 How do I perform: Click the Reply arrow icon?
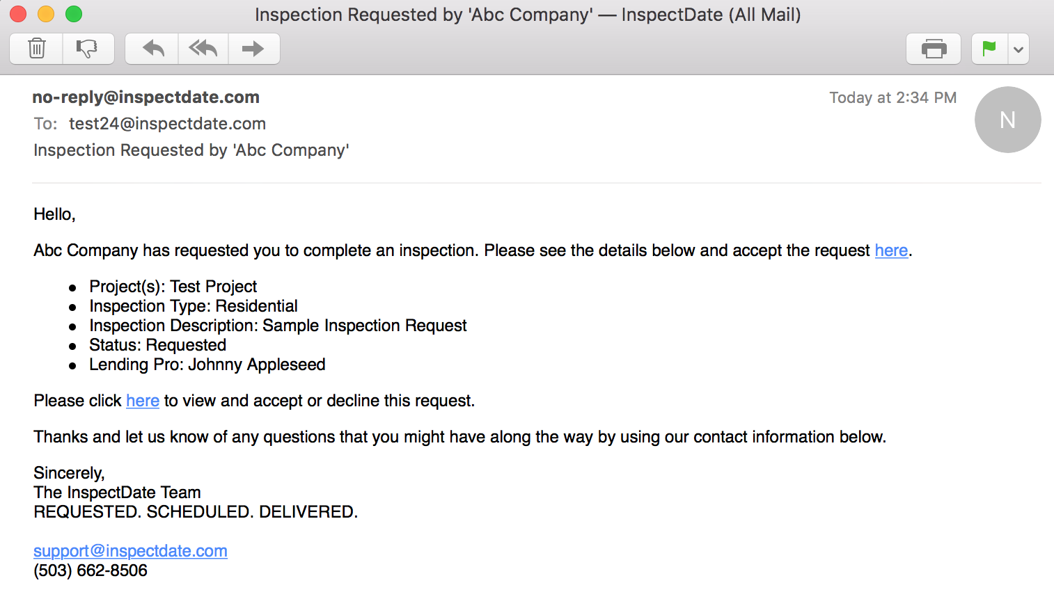[x=152, y=49]
